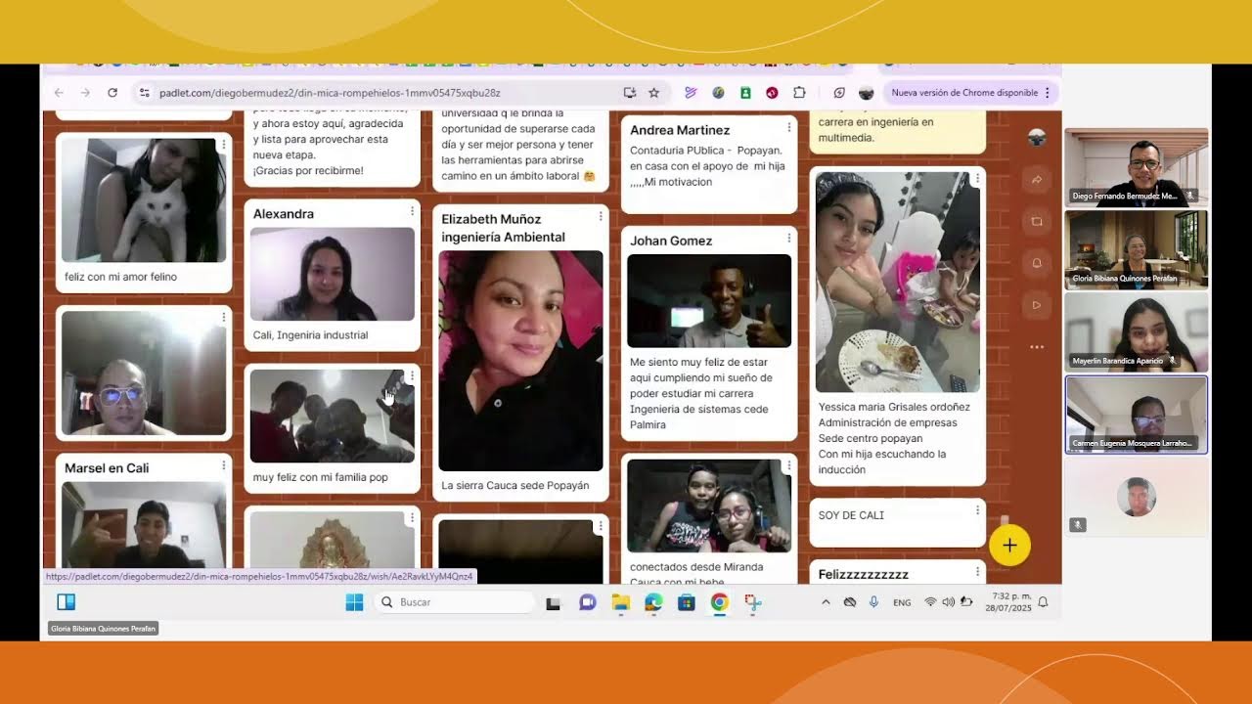The height and width of the screenshot is (704, 1252).
Task: Click the 'Johan Gomez' post title
Action: 671,241
